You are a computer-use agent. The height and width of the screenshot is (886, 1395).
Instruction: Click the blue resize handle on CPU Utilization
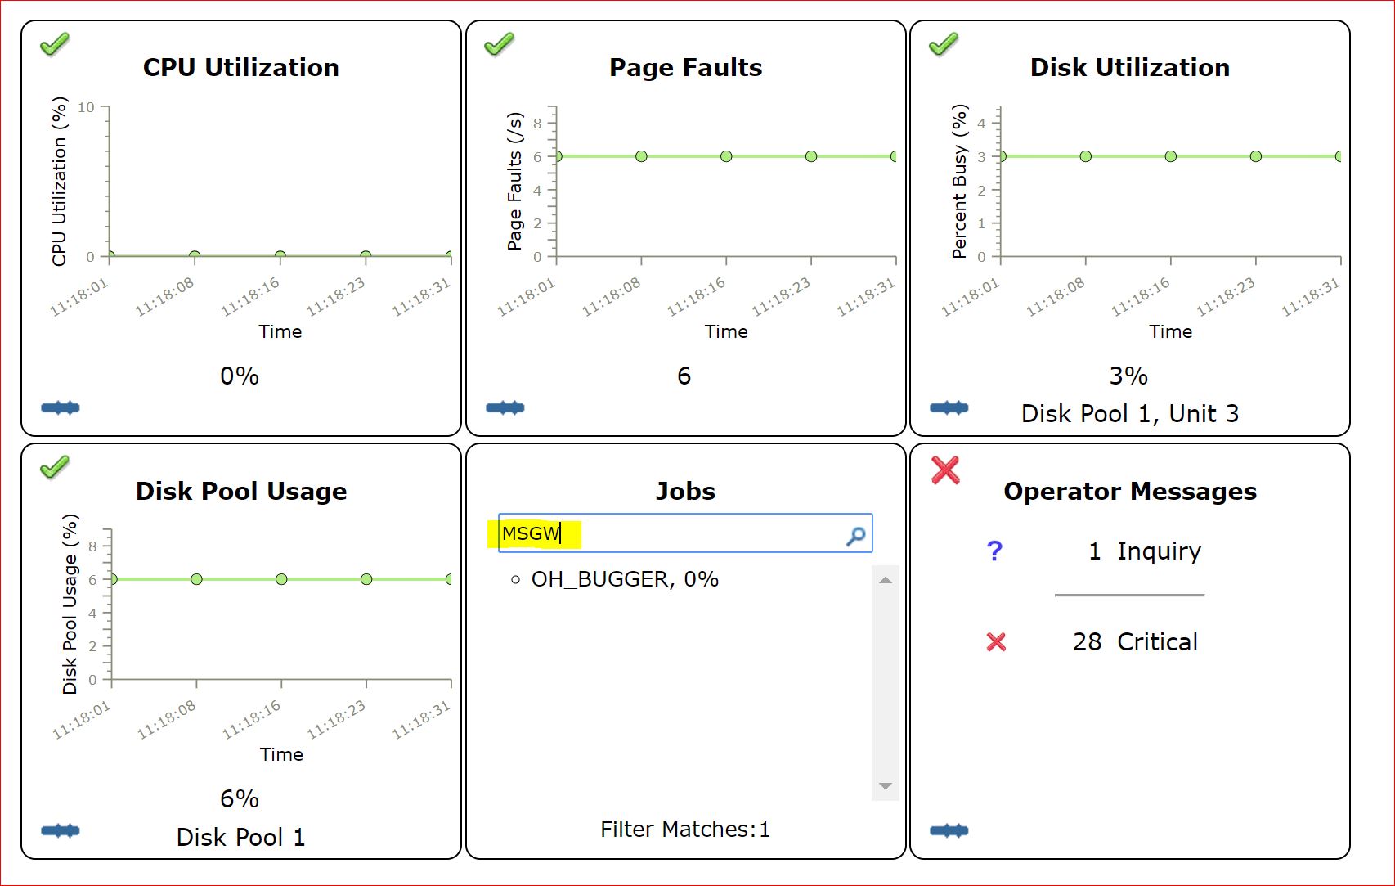(x=61, y=407)
